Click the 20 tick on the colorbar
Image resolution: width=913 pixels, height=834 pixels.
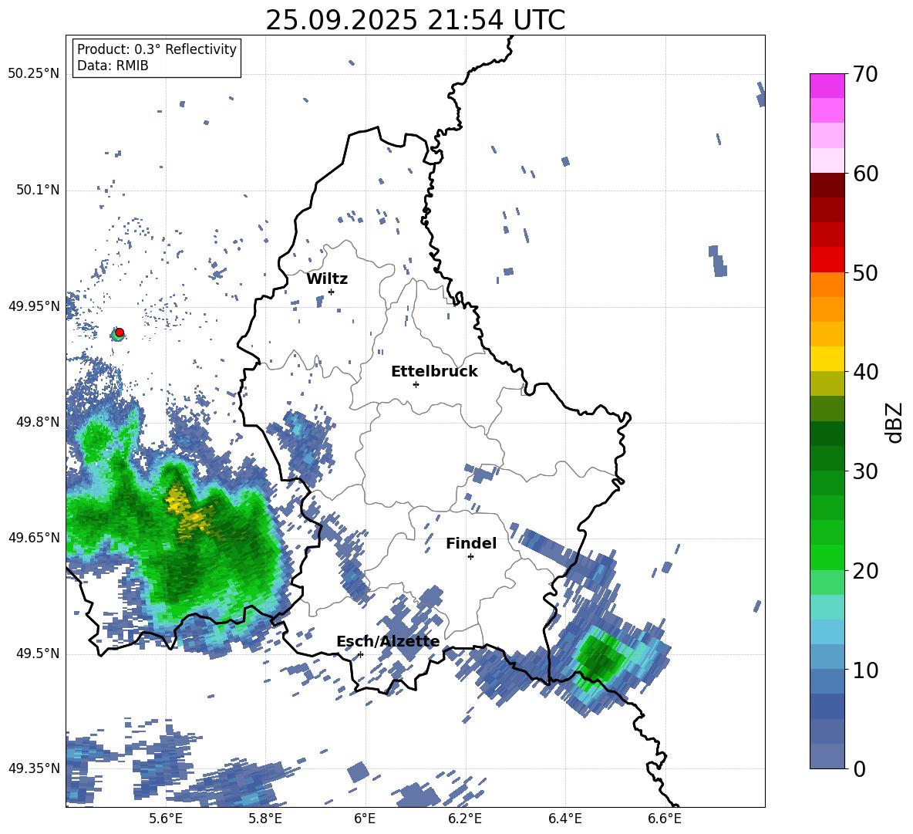point(865,571)
